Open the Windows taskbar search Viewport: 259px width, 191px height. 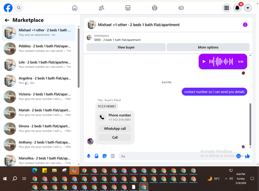[x=15, y=179]
